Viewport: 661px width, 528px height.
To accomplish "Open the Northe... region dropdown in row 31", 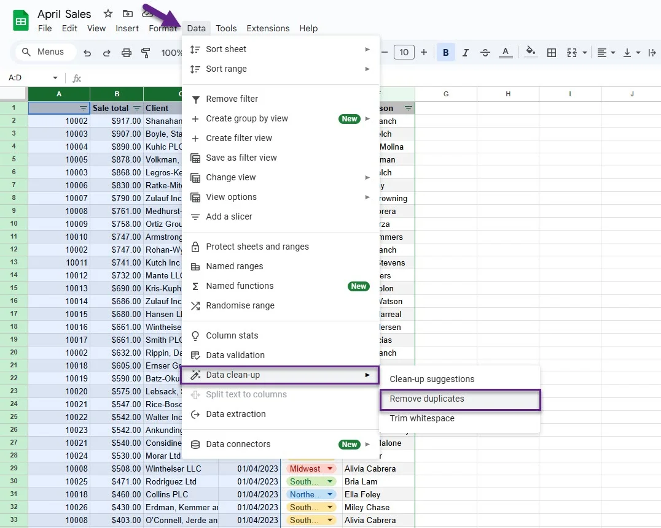I will click(330, 494).
